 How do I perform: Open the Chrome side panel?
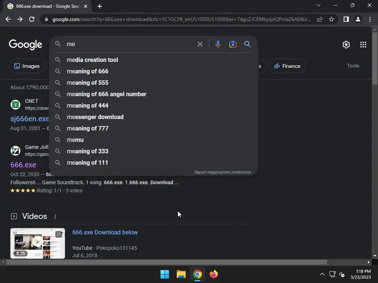[x=346, y=19]
